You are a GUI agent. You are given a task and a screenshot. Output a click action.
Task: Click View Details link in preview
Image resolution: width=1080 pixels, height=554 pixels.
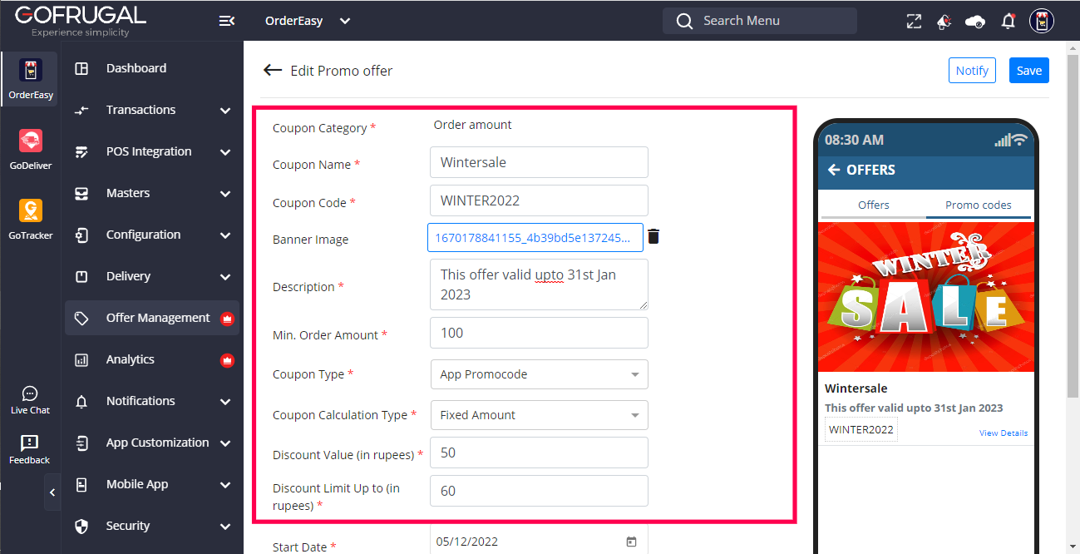point(1003,433)
